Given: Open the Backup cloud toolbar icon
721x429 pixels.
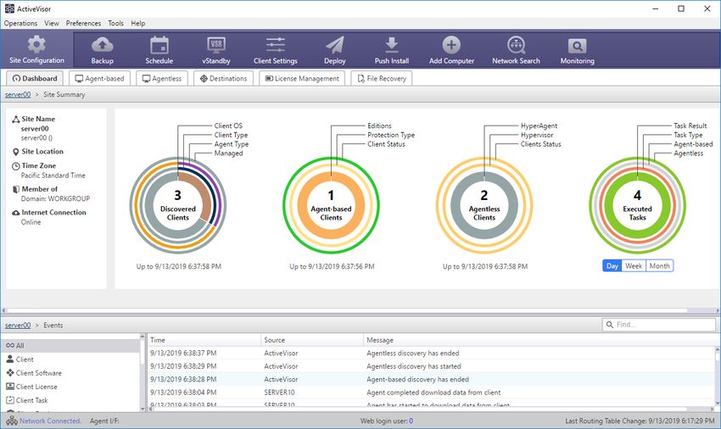Looking at the screenshot, I should coord(102,45).
